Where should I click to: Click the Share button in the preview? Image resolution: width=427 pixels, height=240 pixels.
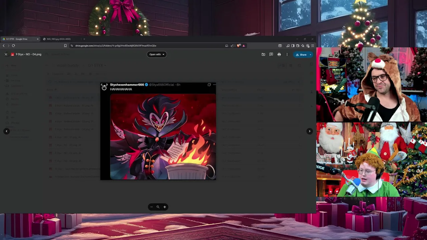coord(301,55)
